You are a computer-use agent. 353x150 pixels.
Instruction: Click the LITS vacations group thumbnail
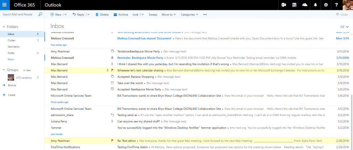[11, 78]
